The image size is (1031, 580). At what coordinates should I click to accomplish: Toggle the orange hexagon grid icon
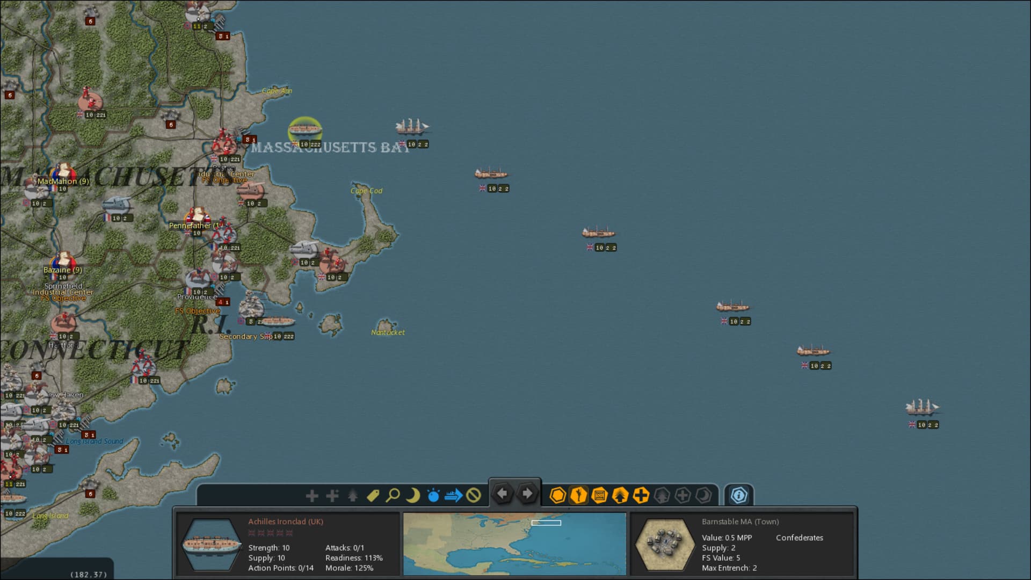pos(558,495)
